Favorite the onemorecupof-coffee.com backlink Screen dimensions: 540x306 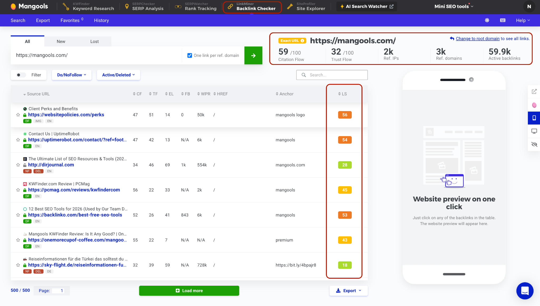coord(18,240)
